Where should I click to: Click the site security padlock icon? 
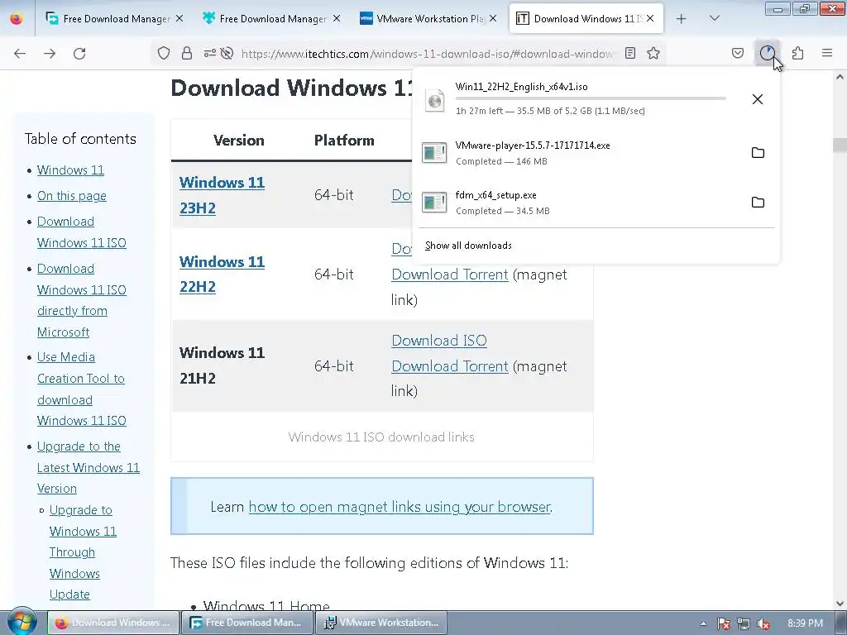coord(187,53)
